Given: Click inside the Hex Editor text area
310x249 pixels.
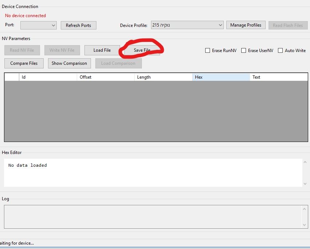Looking at the screenshot, I should click(153, 173).
